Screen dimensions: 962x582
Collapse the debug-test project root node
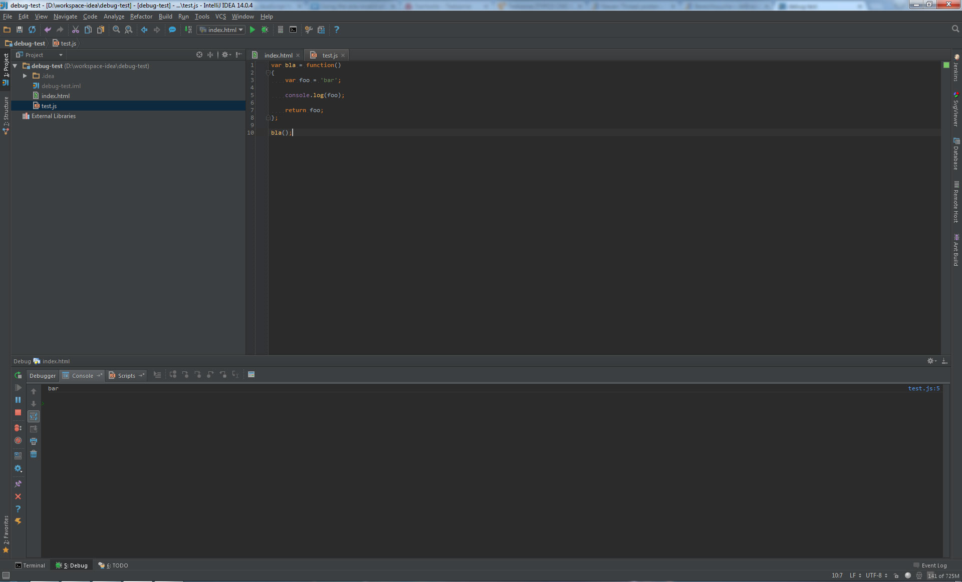(x=15, y=66)
